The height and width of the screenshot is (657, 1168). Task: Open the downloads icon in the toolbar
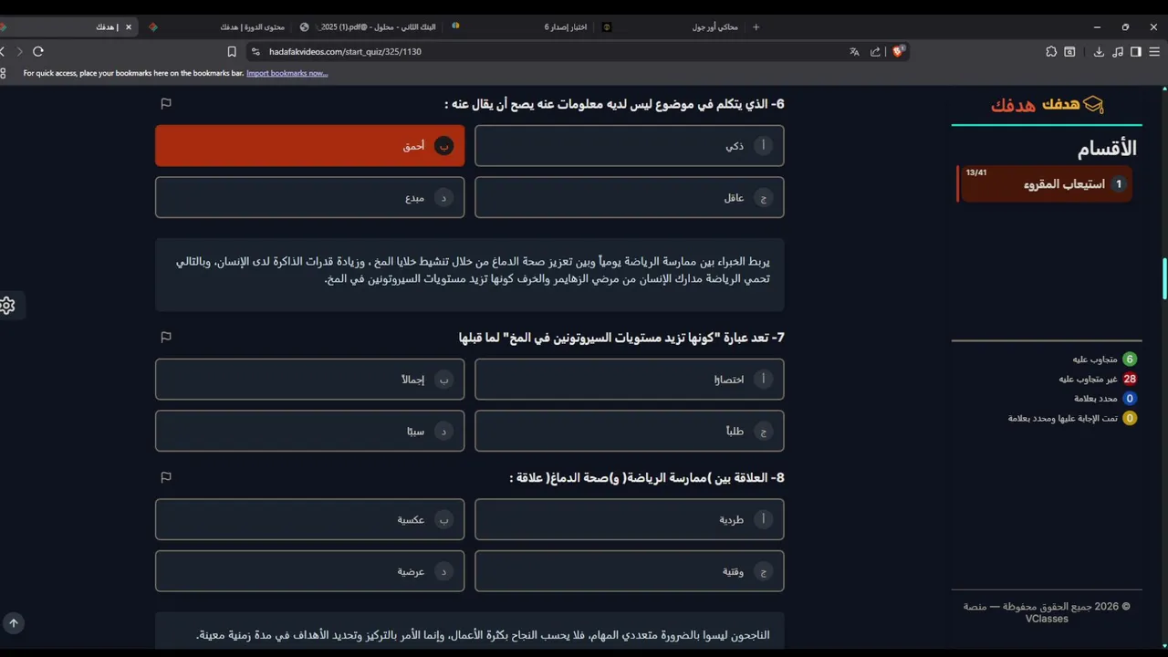(x=1099, y=52)
